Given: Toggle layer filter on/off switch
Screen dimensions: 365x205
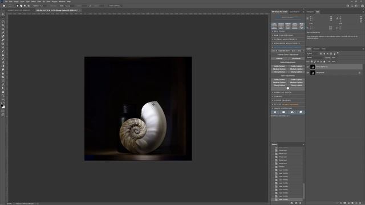Looking at the screenshot, I should (x=338, y=53).
